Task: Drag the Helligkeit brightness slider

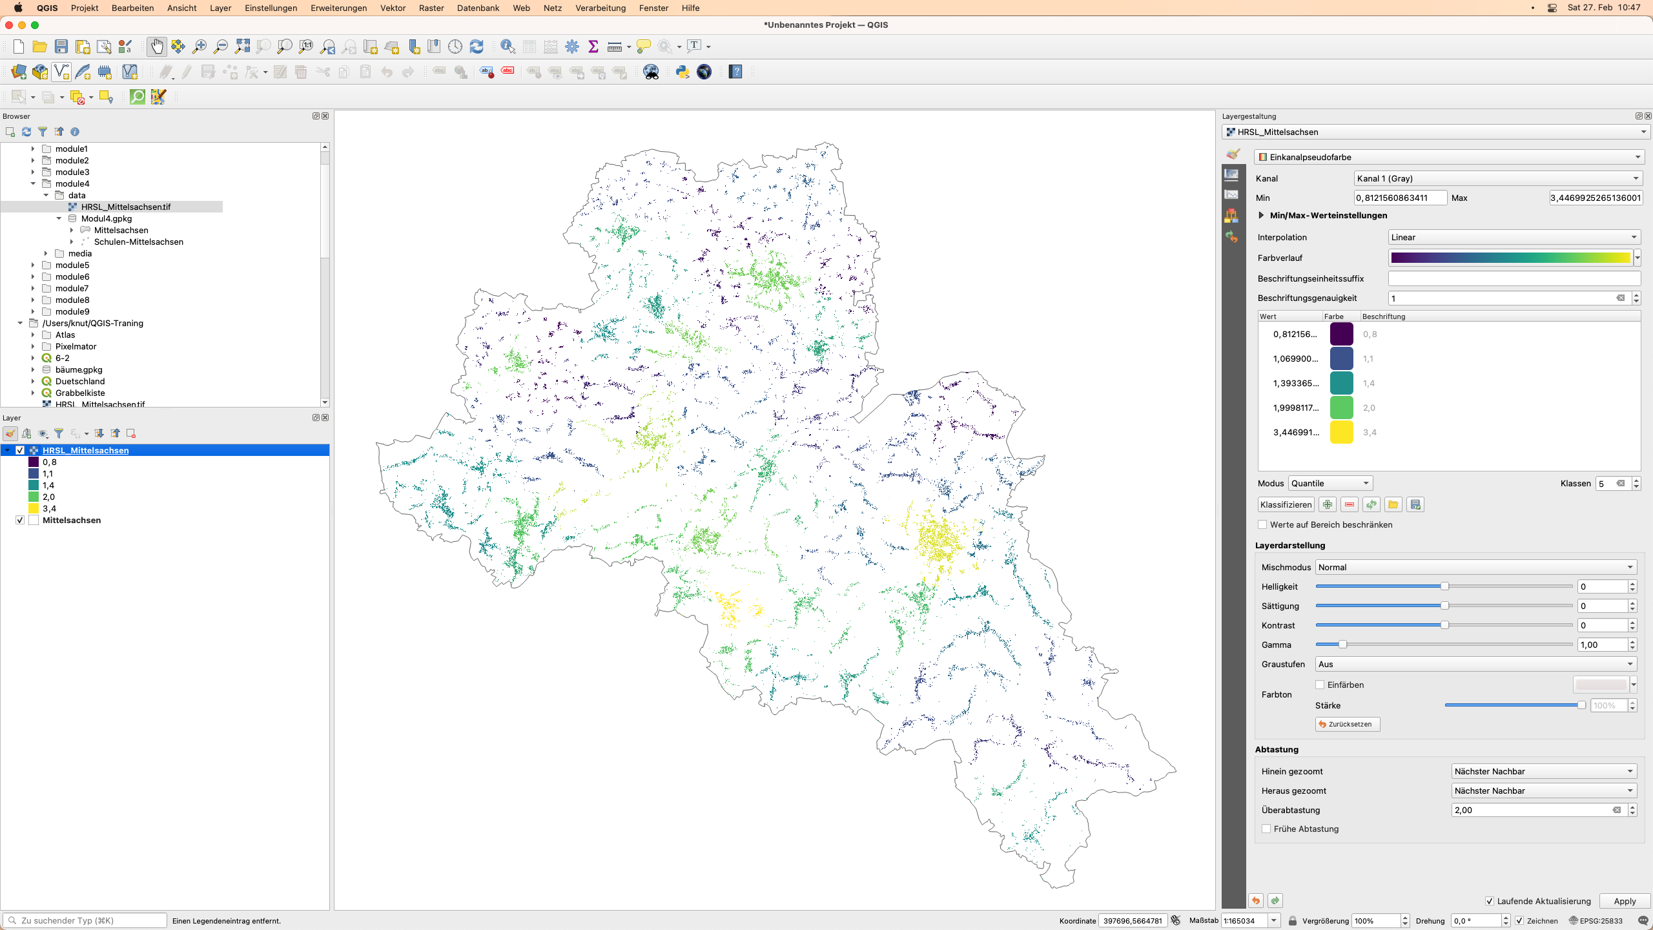Action: (1443, 586)
